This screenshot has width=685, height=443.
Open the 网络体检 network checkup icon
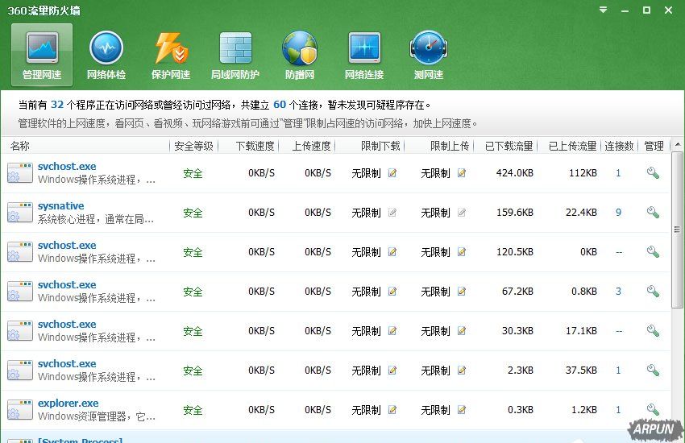106,55
